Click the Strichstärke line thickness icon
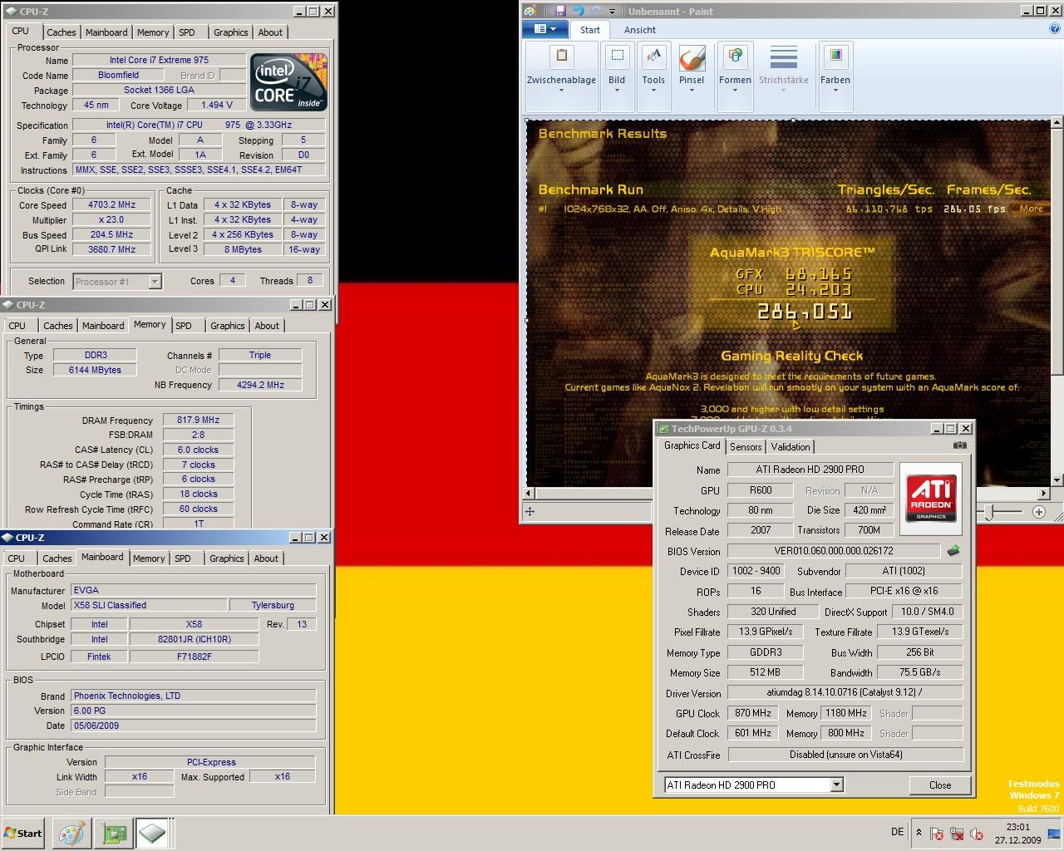The image size is (1064, 851). coord(783,58)
